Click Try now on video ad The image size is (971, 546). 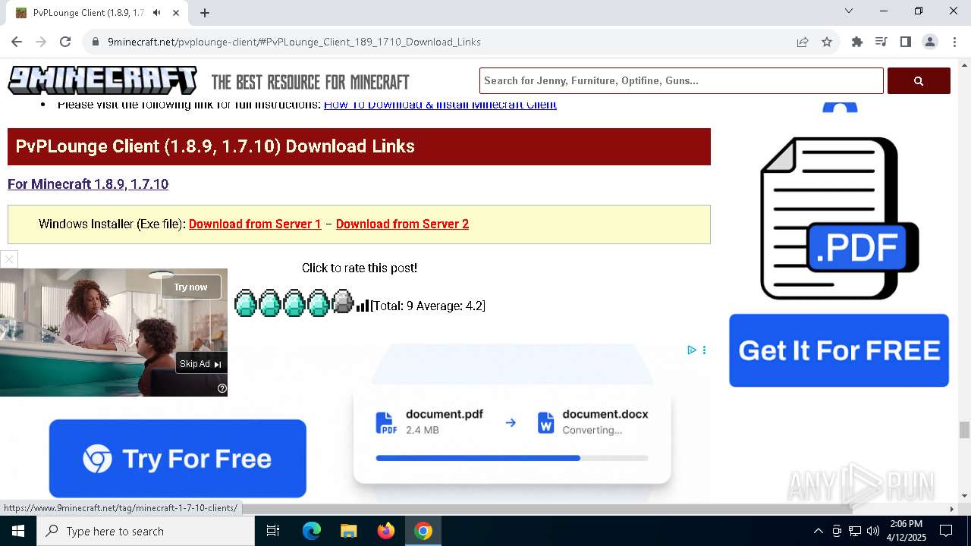(x=190, y=287)
